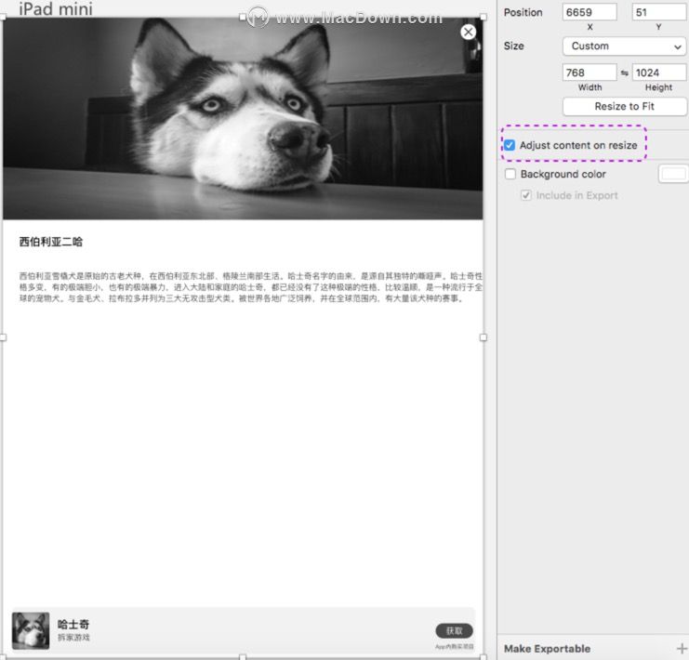Click the husky app thumbnail at the bottom
This screenshot has height=660, width=689.
pyautogui.click(x=31, y=630)
